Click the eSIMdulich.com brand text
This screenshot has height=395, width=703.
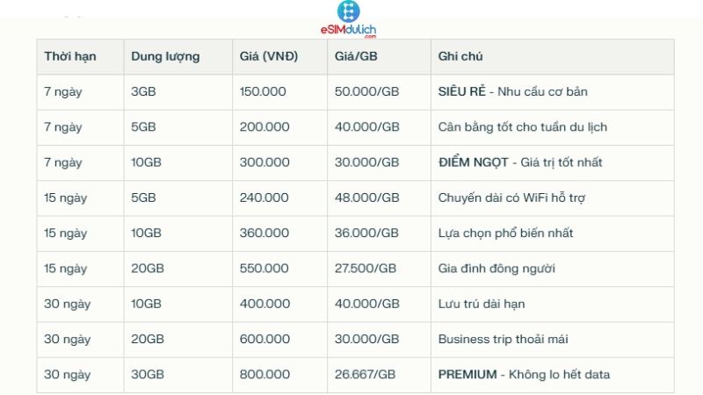click(349, 30)
